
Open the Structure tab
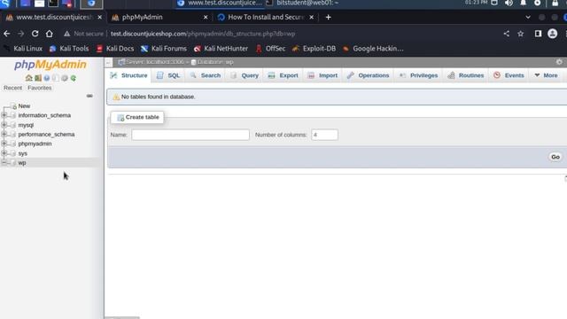point(129,75)
